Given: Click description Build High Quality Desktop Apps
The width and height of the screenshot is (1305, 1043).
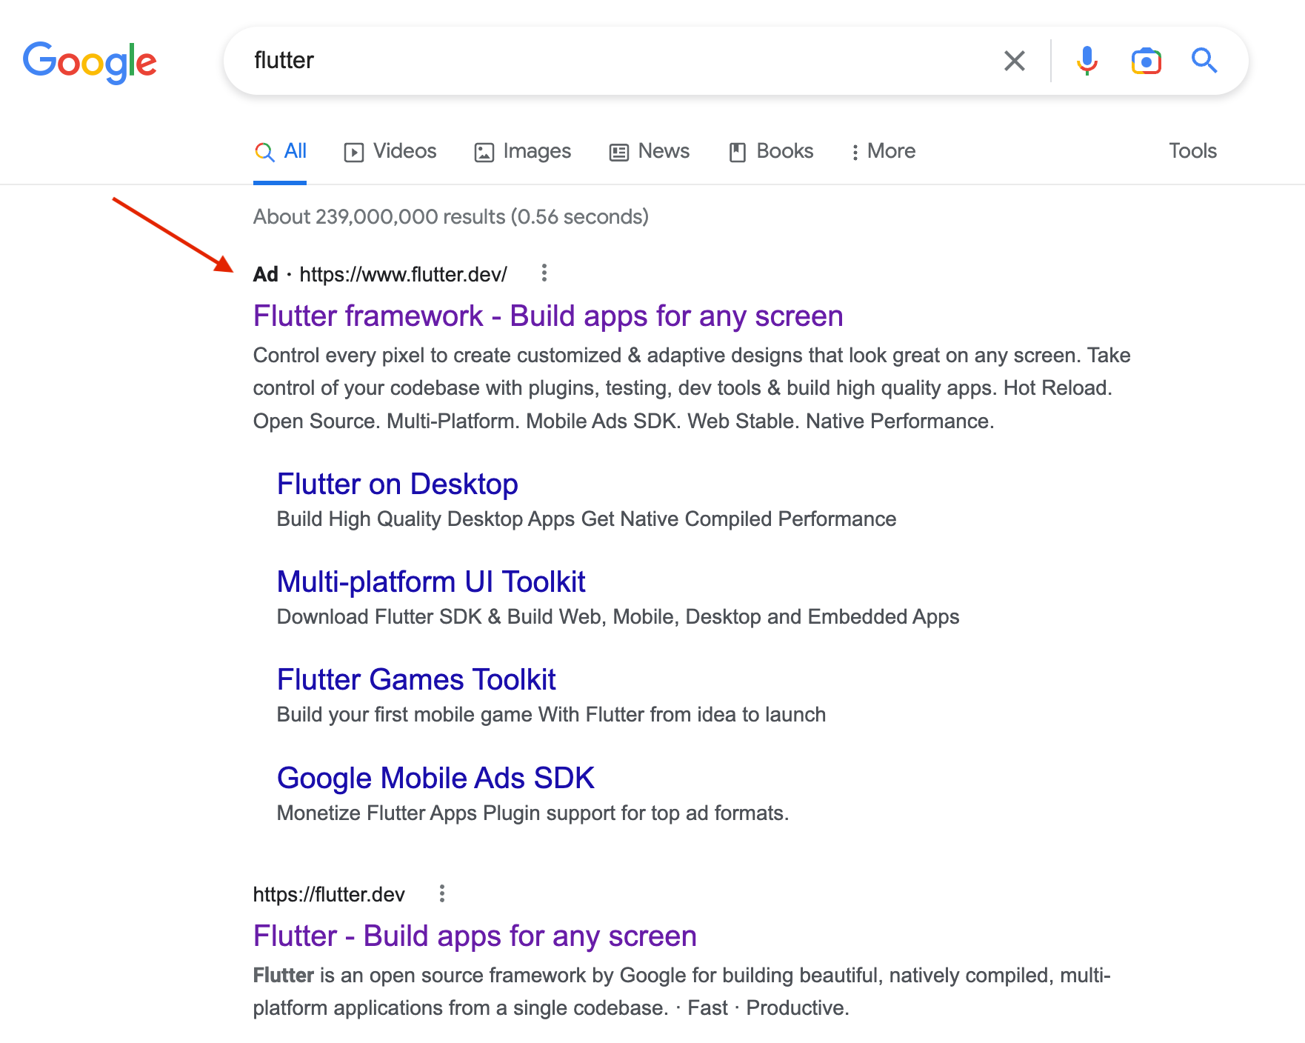Looking at the screenshot, I should click(587, 519).
